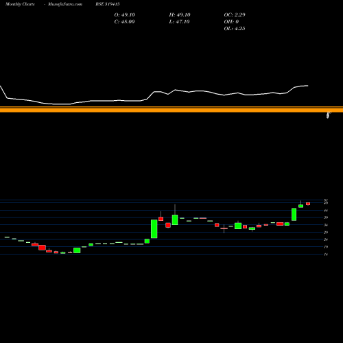Click the small marker below the orange band
The image size is (343, 343).
[x=328, y=115]
